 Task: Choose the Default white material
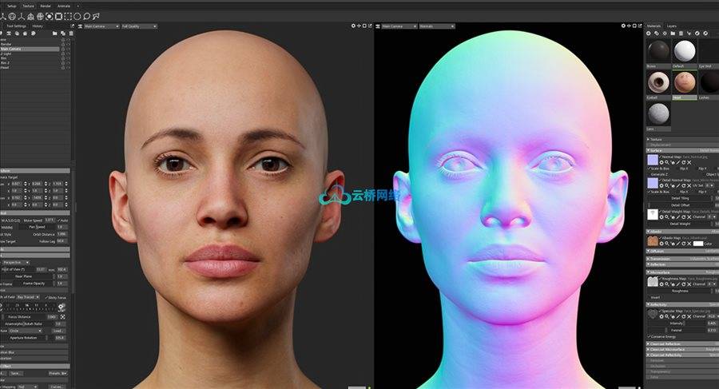click(684, 52)
